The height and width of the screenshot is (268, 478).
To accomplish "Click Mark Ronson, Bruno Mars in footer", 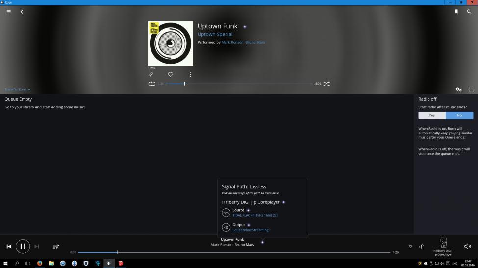I will [x=232, y=245].
